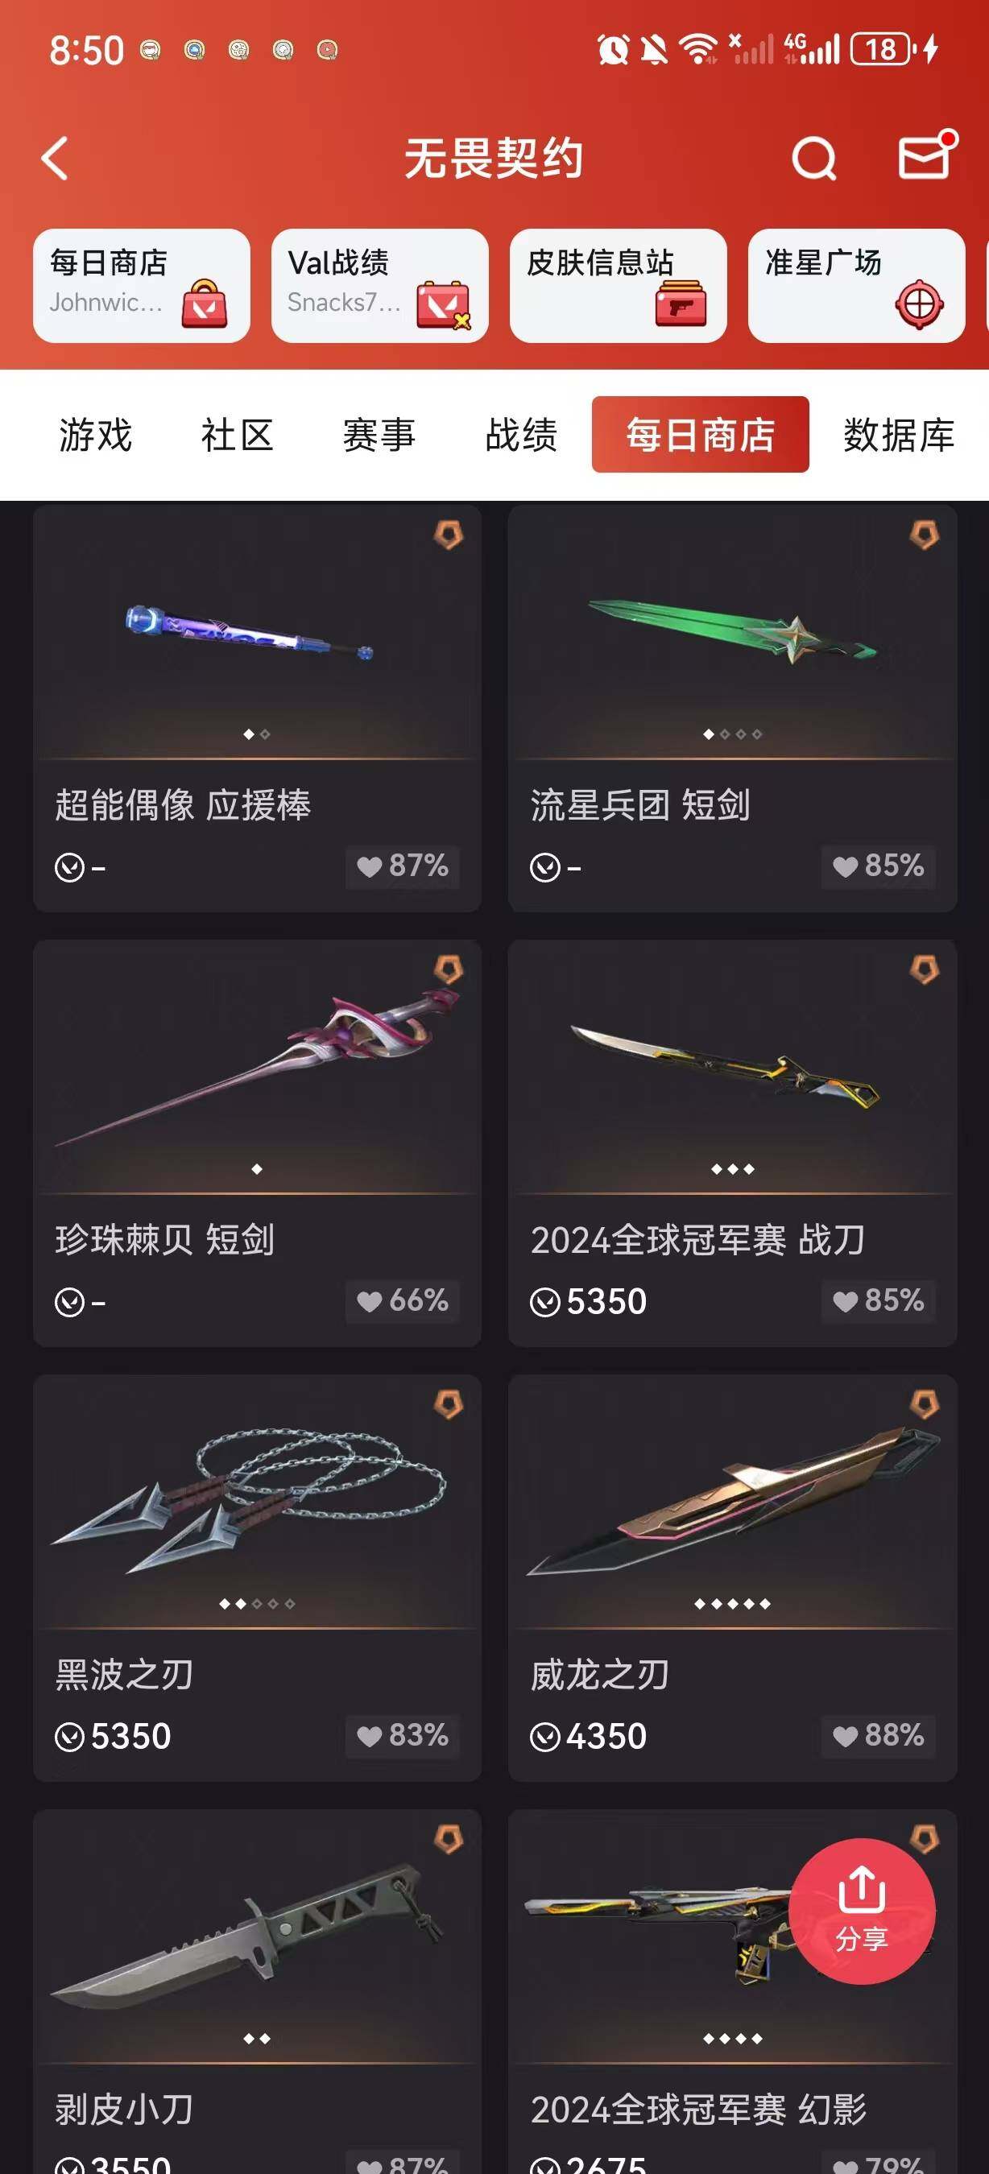Select 黑波之刃 skin level dots
This screenshot has height=2174, width=989.
coord(257,1603)
